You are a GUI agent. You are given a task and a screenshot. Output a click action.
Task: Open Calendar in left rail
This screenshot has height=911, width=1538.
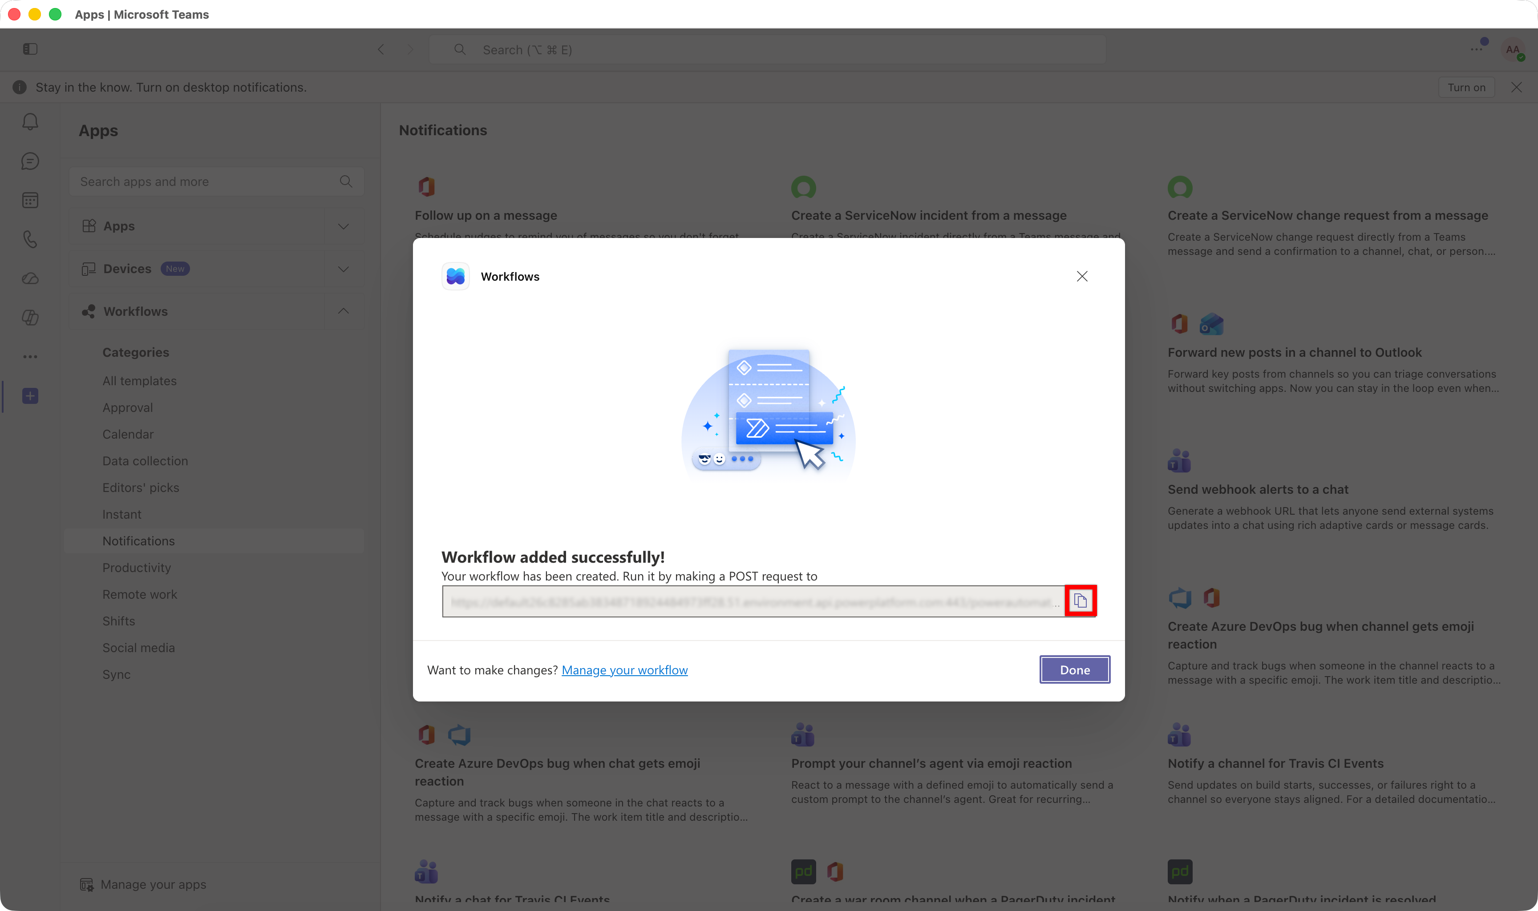coord(30,200)
